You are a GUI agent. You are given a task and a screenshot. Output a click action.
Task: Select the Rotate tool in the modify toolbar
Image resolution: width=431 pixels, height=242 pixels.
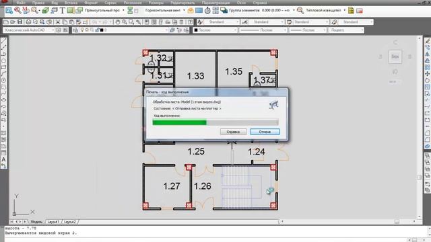(428, 81)
